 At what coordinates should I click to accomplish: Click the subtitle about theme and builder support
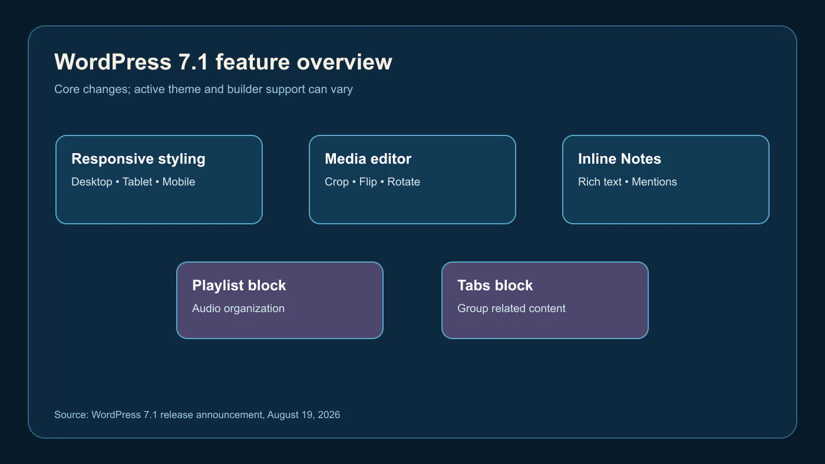coord(203,90)
